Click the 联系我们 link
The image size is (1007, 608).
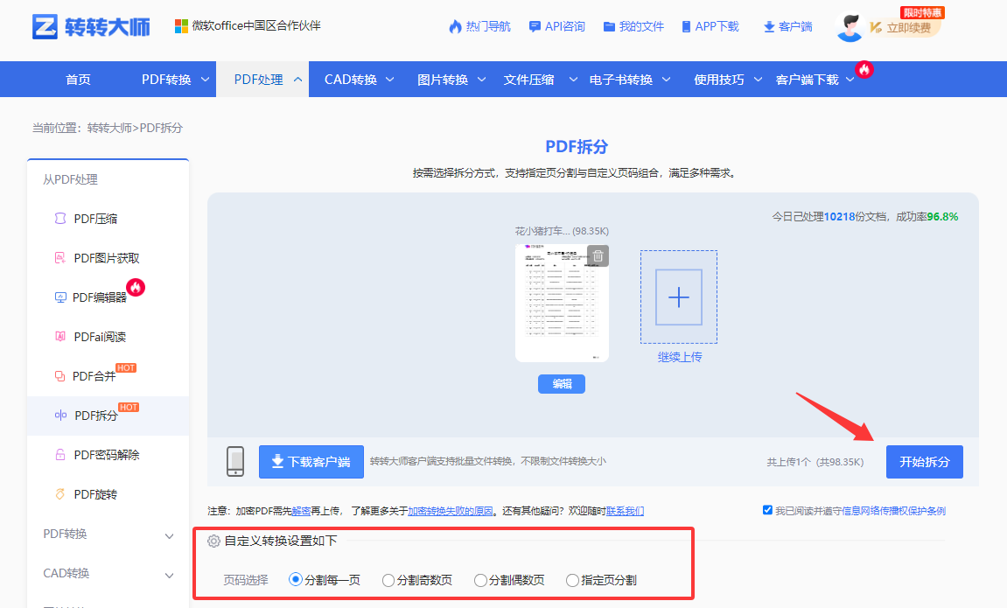[625, 511]
